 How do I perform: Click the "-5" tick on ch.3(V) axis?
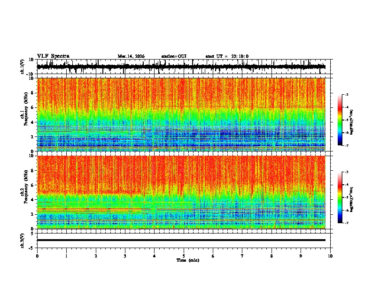point(32,248)
